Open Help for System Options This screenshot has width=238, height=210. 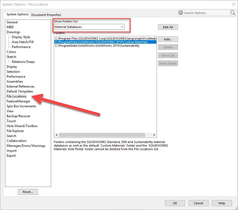222,203
